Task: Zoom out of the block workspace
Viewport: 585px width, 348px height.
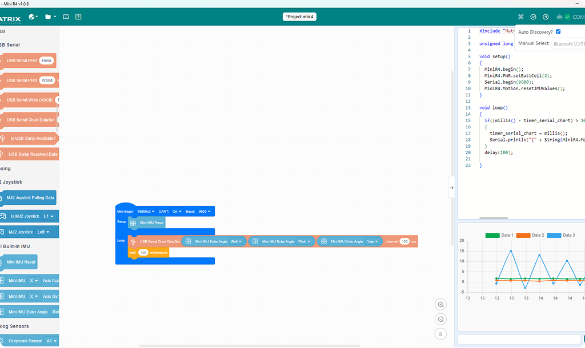Action: [x=440, y=319]
